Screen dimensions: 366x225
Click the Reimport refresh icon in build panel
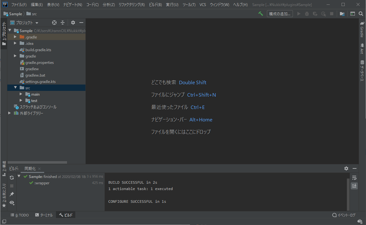(12, 178)
